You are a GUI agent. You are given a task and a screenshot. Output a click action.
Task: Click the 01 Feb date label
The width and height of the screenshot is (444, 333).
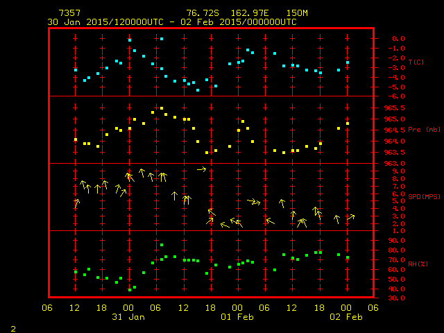237,317
